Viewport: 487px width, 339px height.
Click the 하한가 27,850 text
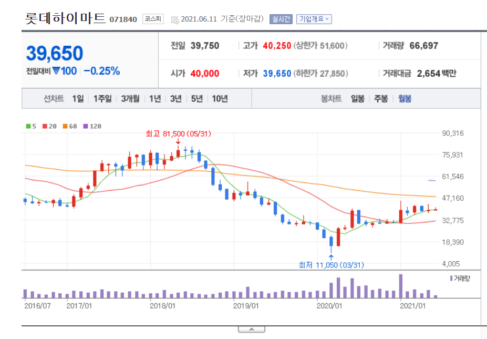pos(320,74)
